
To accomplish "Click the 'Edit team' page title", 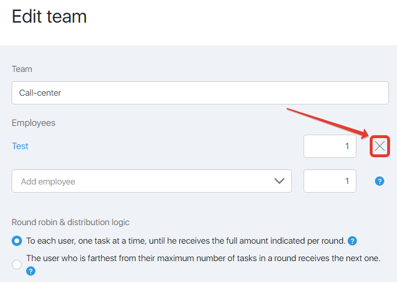I will point(49,17).
